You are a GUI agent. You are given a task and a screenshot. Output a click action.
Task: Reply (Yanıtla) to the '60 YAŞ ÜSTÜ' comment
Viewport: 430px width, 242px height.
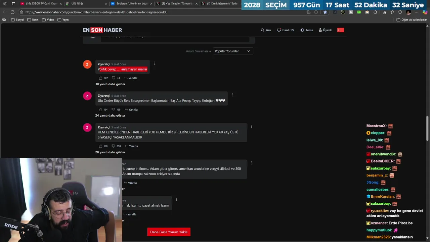131,146
